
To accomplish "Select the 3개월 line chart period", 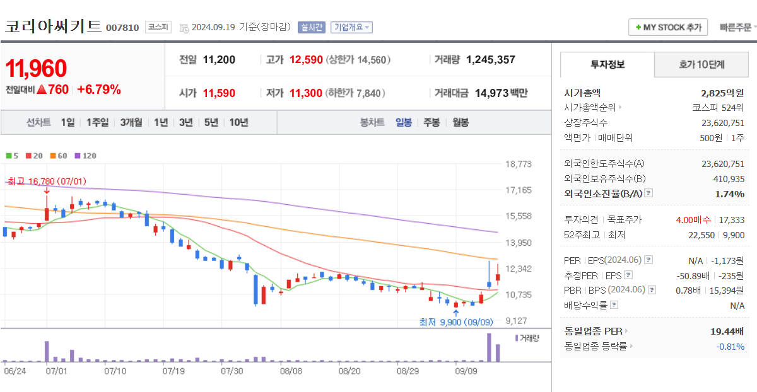I will click(x=131, y=122).
